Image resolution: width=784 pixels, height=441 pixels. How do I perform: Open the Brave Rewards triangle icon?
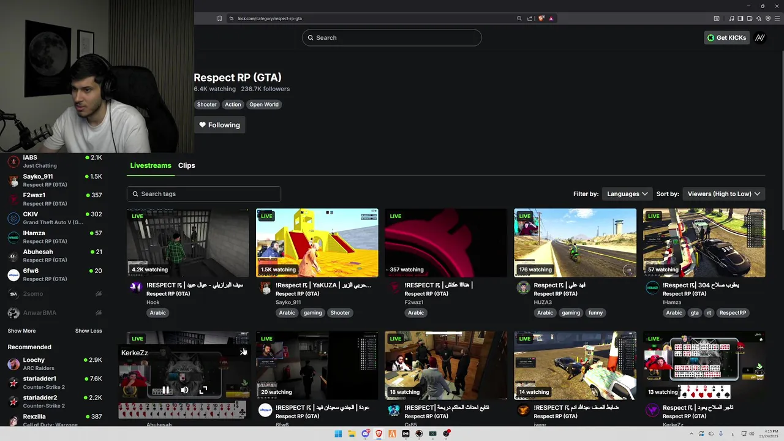click(551, 18)
